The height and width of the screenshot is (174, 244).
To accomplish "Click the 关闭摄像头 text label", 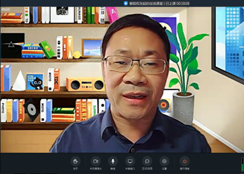I will (x=96, y=169).
